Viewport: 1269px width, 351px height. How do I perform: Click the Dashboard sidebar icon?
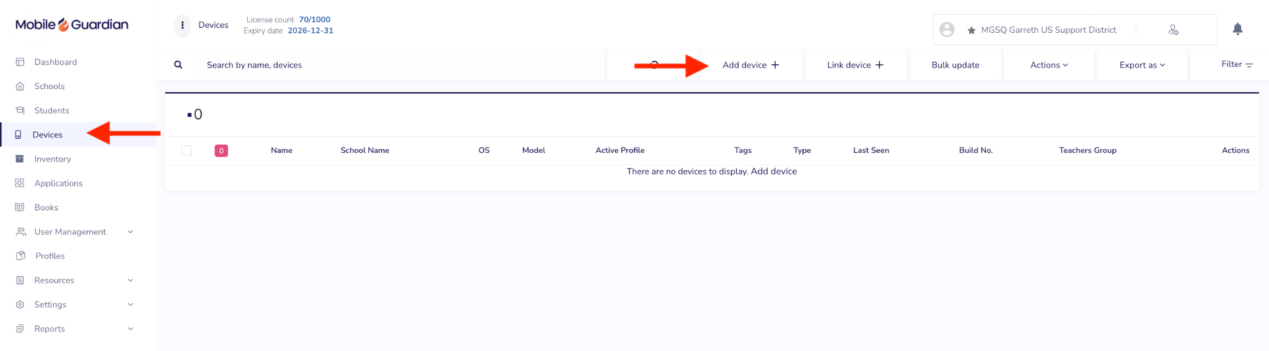tap(20, 62)
